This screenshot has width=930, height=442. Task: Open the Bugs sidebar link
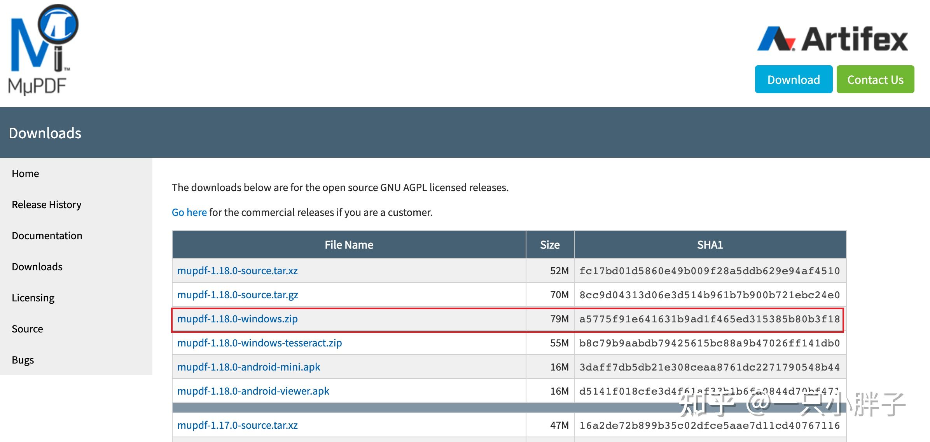pos(23,360)
